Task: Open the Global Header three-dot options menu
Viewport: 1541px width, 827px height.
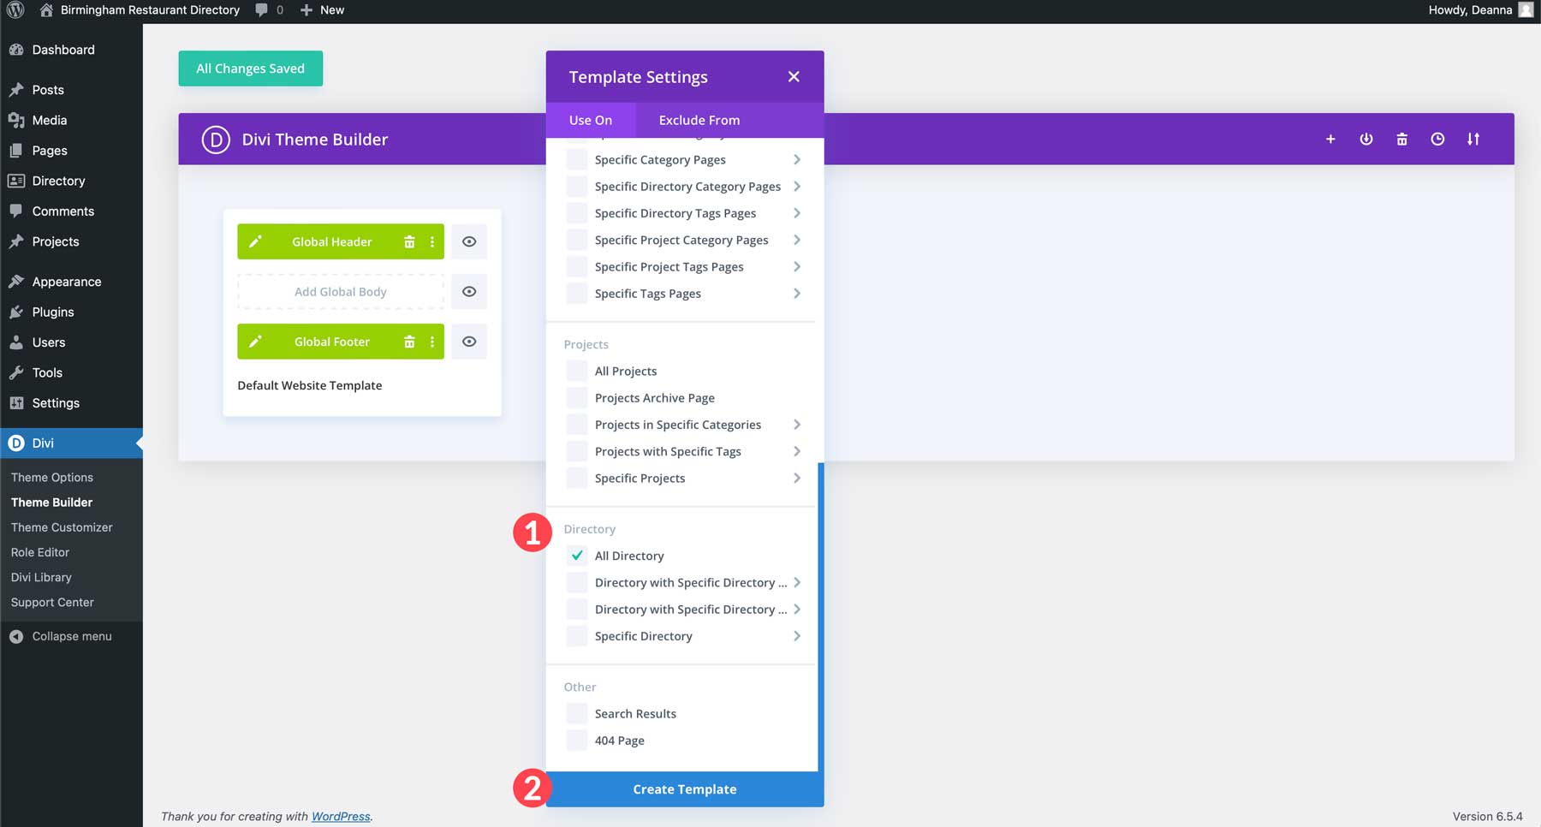Action: point(432,241)
